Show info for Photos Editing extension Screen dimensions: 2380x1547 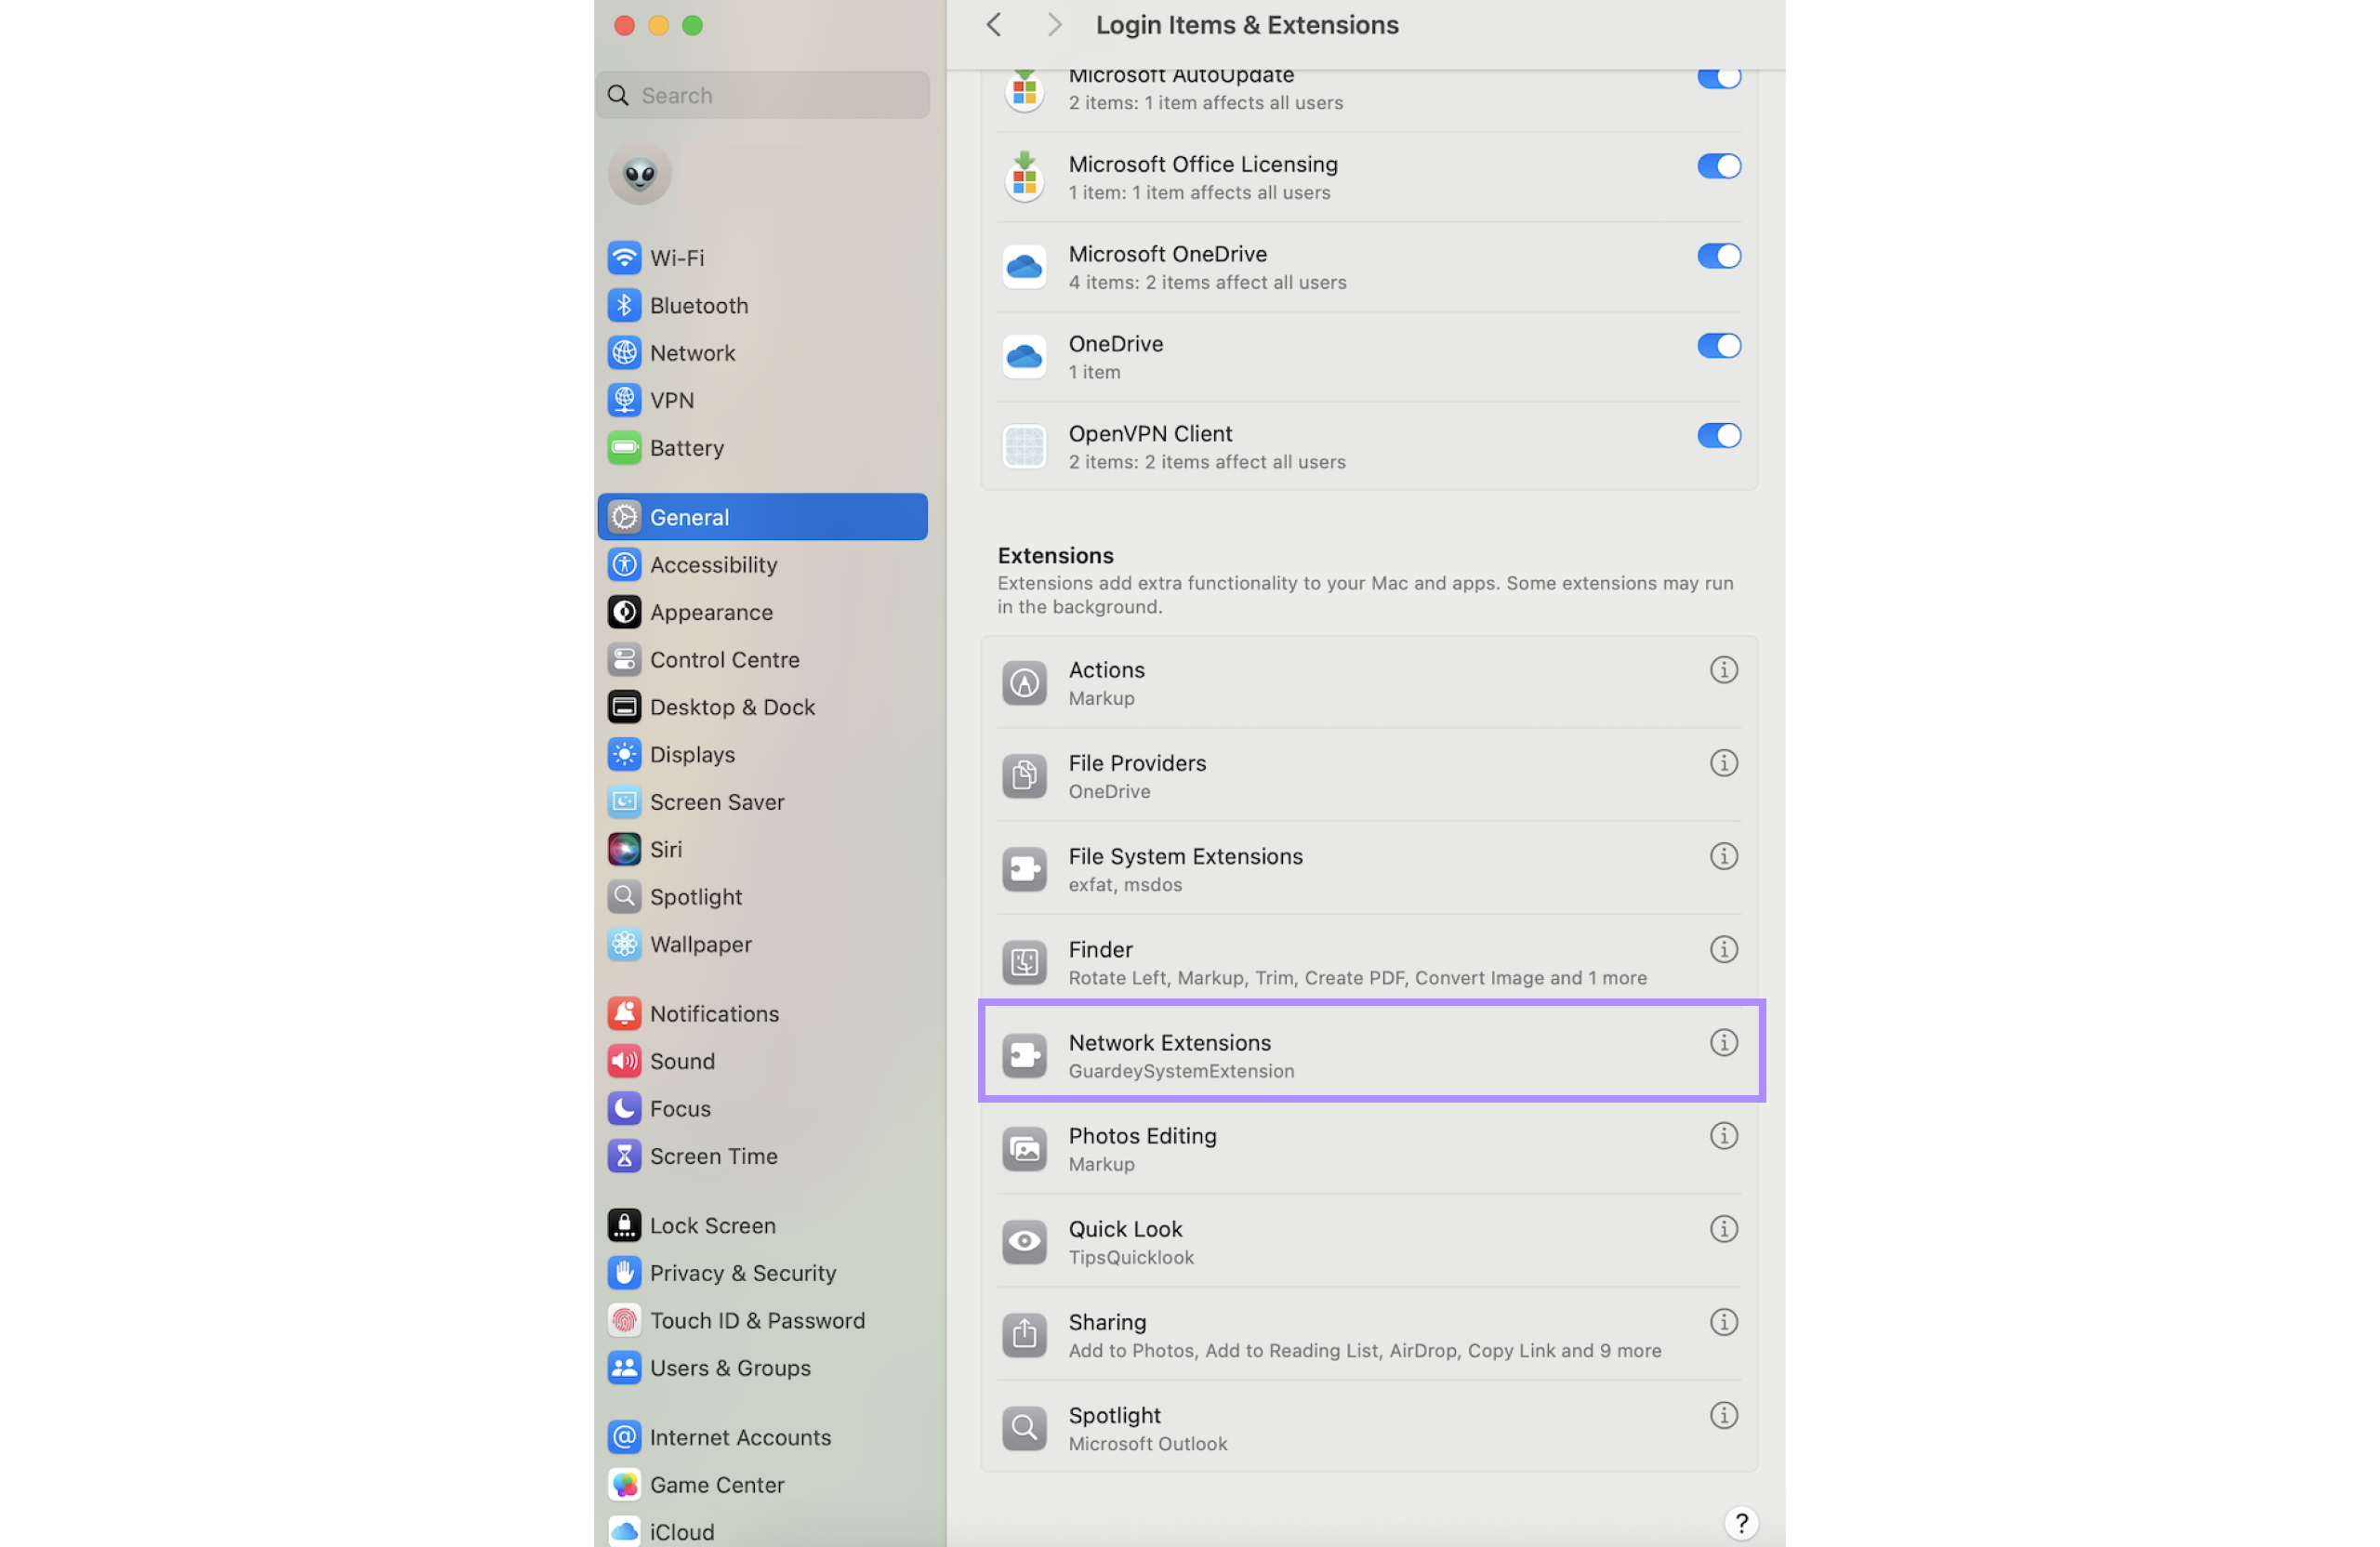pos(1723,1136)
